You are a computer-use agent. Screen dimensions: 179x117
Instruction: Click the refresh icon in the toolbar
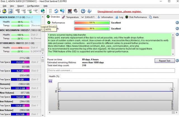(x=56, y=11)
